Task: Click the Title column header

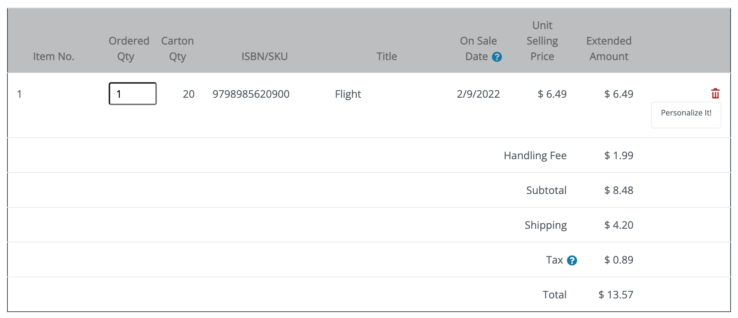Action: (387, 56)
